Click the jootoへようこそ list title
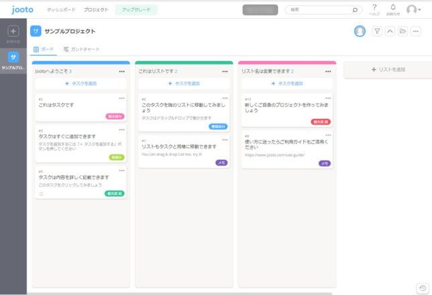The width and height of the screenshot is (432, 295). click(x=52, y=71)
